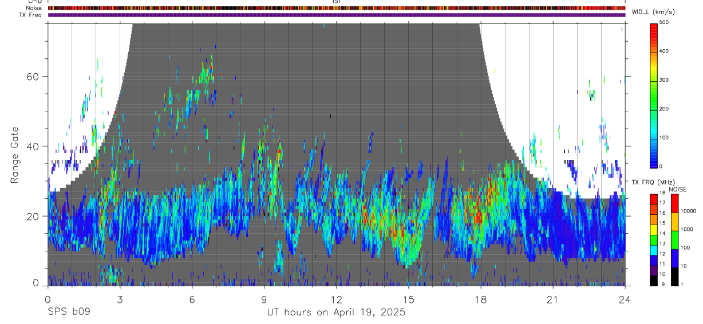This screenshot has height=324, width=703.
Task: Click the 3 tick on UT hours axis
Action: 120,299
